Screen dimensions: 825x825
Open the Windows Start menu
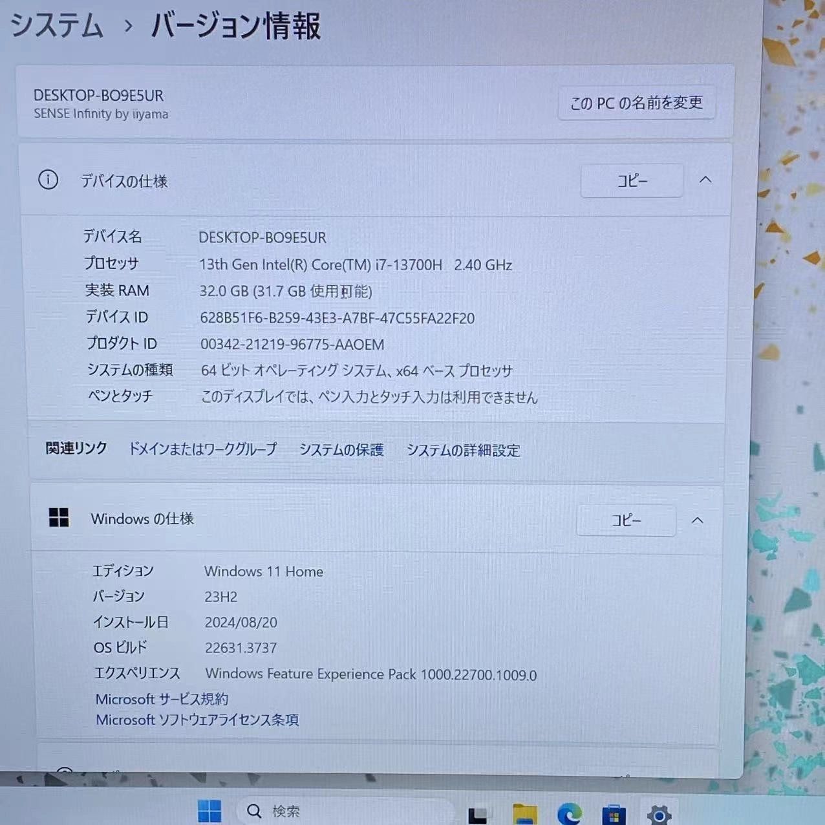(x=209, y=811)
